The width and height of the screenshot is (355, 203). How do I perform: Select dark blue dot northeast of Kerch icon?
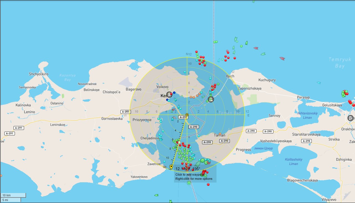[174, 93]
